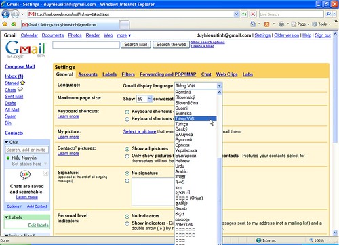Open back/forward recent pages dropdown arrow
Screen dimensions: 339x245
[22, 14]
